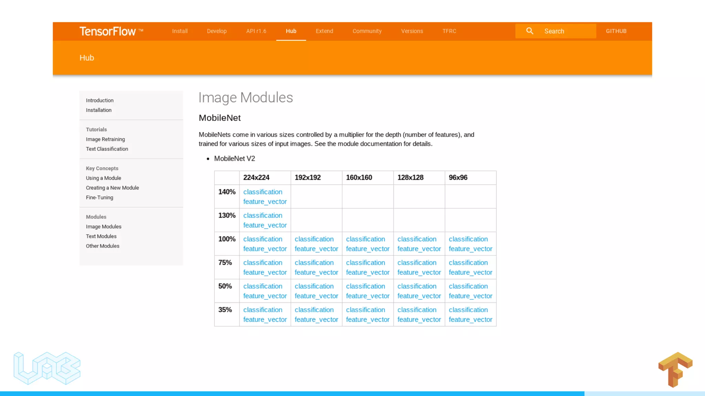Open 130% 224x224 classification link
Image resolution: width=705 pixels, height=396 pixels.
(x=263, y=216)
